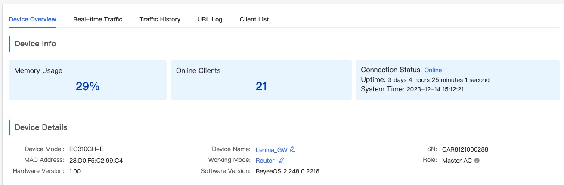The width and height of the screenshot is (564, 185).
Task: Select the Online Clients 21 card
Action: (x=261, y=80)
